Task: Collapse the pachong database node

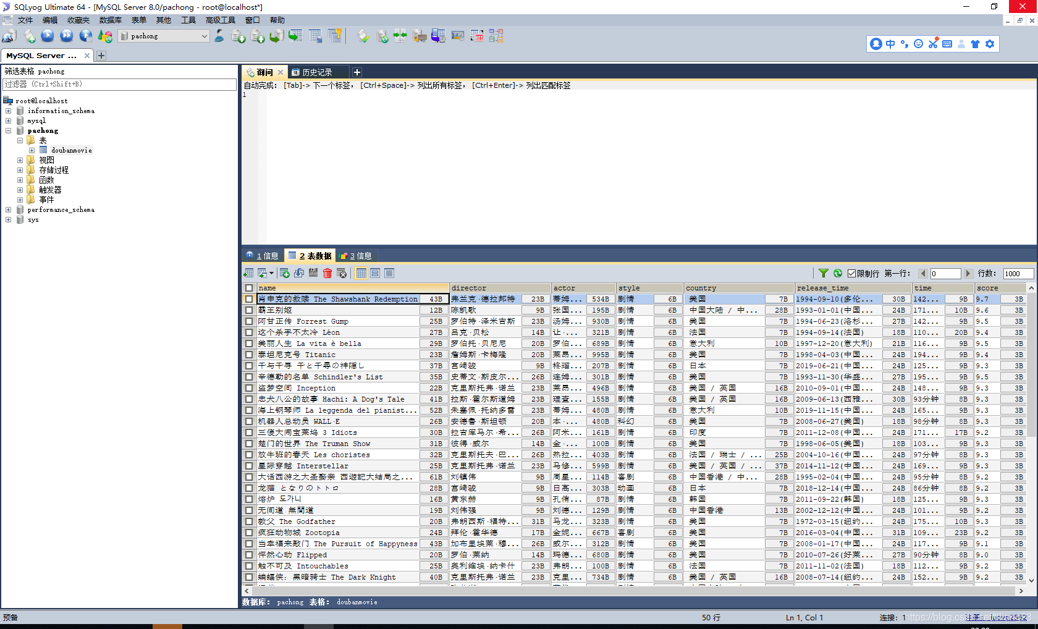Action: pyautogui.click(x=9, y=131)
